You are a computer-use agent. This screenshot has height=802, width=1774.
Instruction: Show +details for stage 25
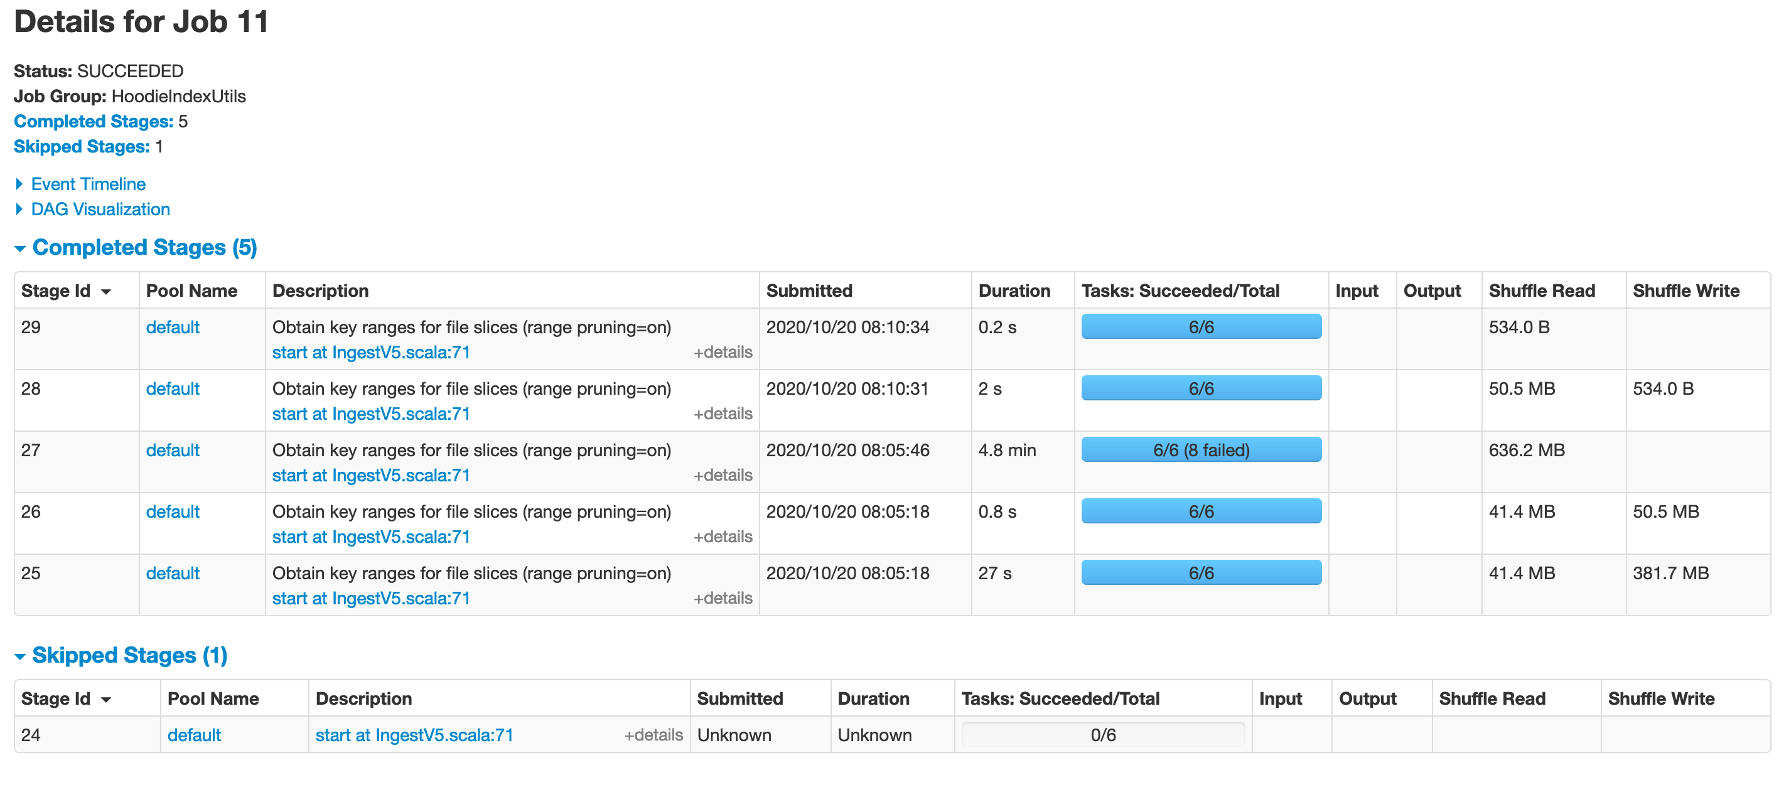click(723, 598)
